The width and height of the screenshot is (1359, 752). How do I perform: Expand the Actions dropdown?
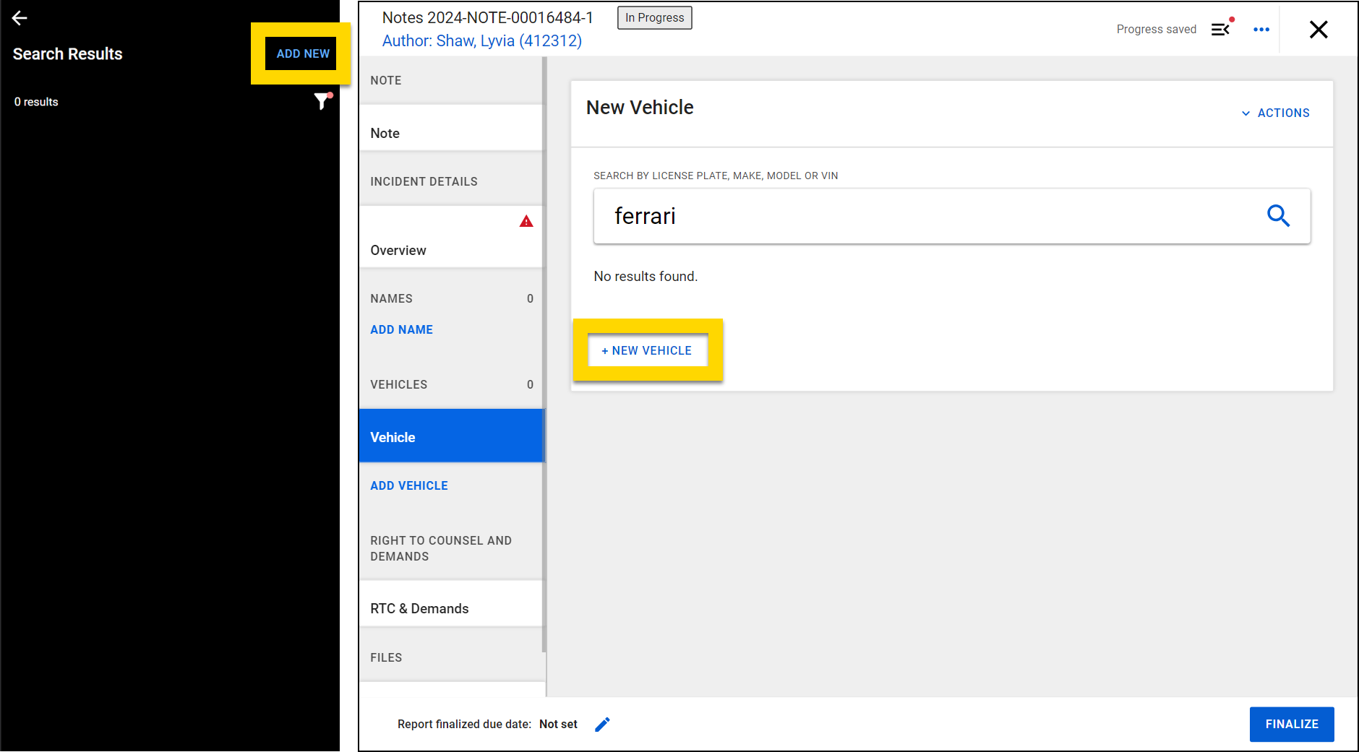[x=1275, y=113]
